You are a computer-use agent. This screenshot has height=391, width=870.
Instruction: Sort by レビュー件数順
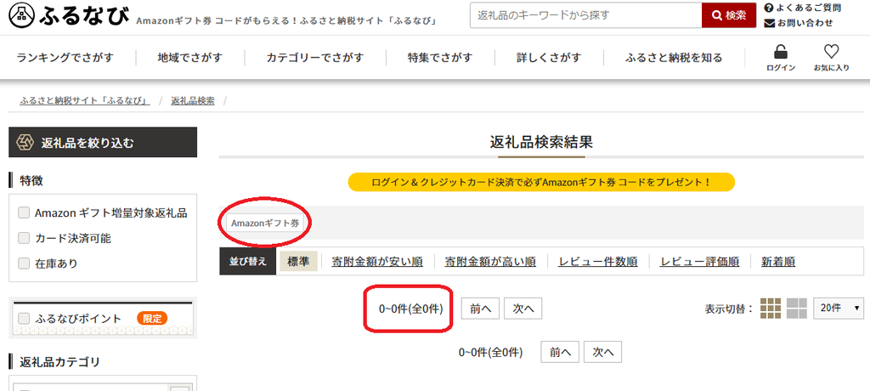(598, 262)
